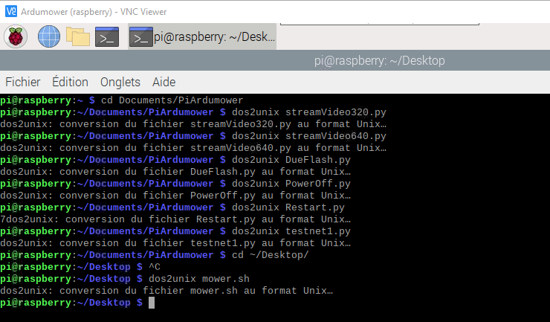Click the streamVideo640.py conversion output line
The image size is (550, 322).
(x=193, y=148)
